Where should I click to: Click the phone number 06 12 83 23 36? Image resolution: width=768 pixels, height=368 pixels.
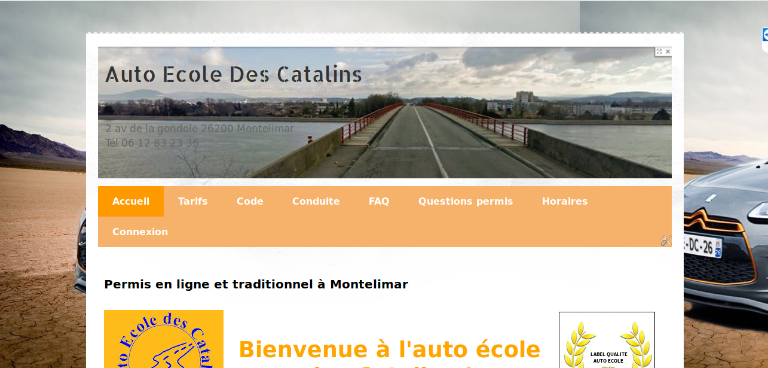pyautogui.click(x=160, y=143)
